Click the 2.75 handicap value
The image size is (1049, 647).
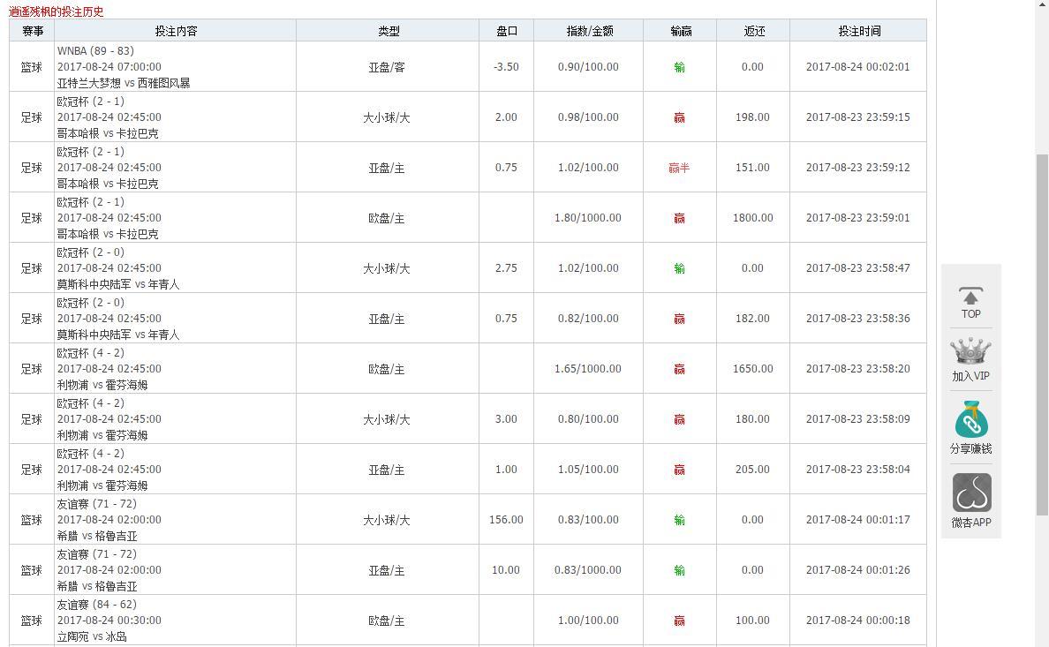506,267
